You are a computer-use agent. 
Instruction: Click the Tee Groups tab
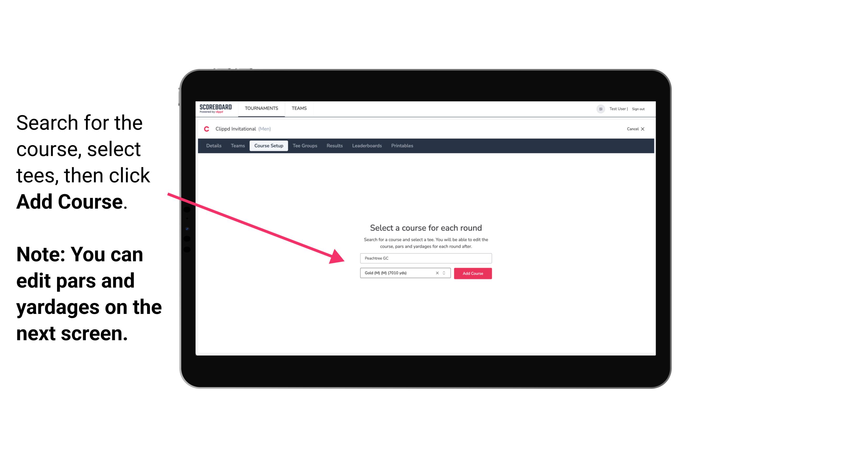tap(305, 146)
